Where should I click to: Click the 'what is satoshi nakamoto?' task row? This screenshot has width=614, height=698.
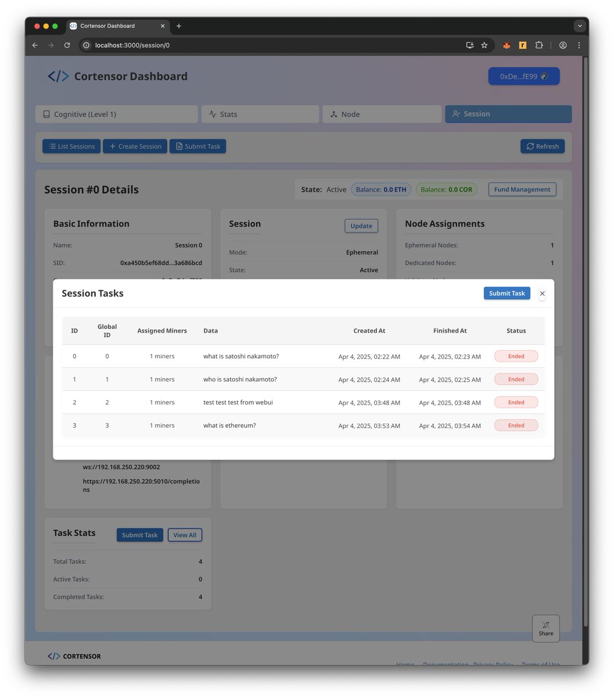[x=303, y=356]
